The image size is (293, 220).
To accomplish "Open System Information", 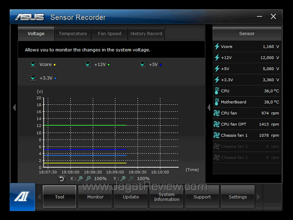I will (x=167, y=197).
